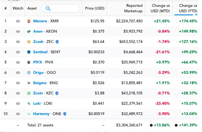Open the Zcash asset link
This screenshot has height=132, width=202.
38,42
